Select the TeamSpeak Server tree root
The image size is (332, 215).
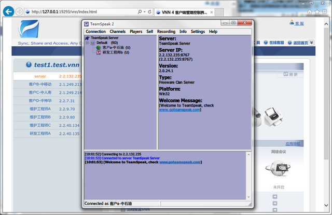tap(105, 38)
